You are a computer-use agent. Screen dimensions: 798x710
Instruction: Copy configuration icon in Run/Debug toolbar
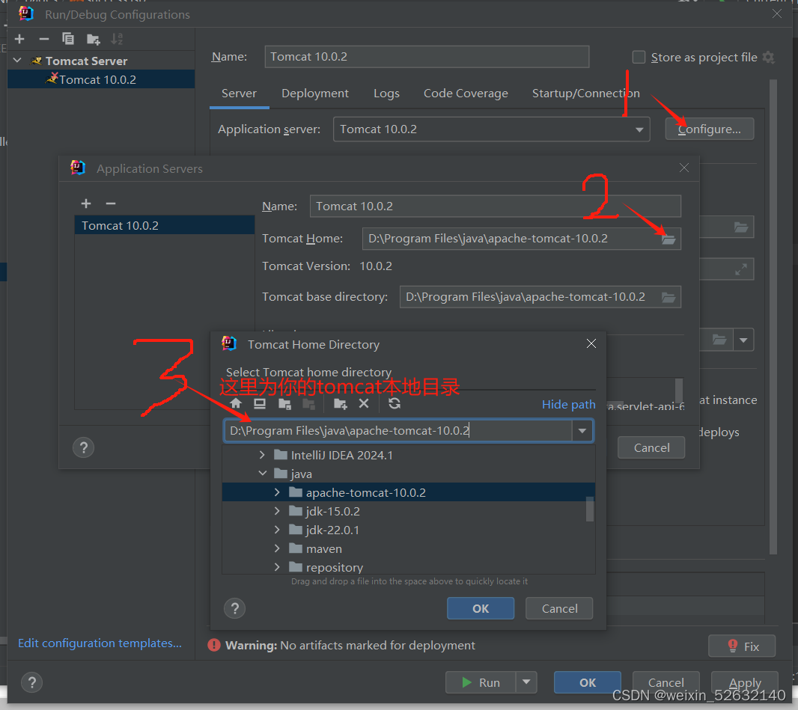click(67, 39)
